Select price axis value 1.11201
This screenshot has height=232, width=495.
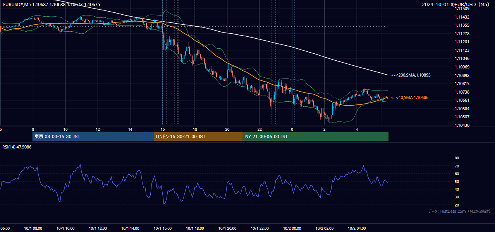point(462,42)
